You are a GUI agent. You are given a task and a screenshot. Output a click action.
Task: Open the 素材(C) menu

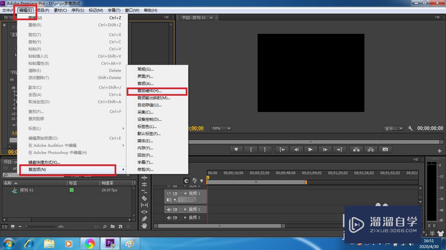tap(60, 10)
